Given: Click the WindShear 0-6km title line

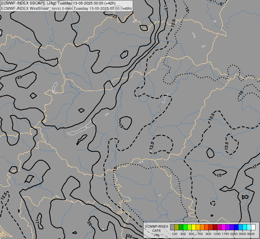Looking at the screenshot, I should point(66,8).
